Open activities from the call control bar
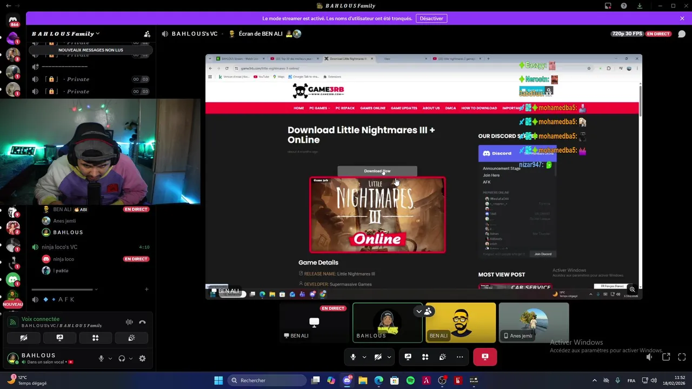 pos(425,357)
